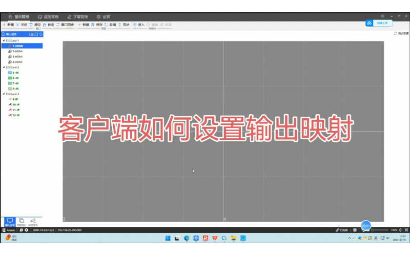The height and width of the screenshot is (256, 410).
Task: Open File Explorer from the taskbar
Action: click(x=234, y=238)
